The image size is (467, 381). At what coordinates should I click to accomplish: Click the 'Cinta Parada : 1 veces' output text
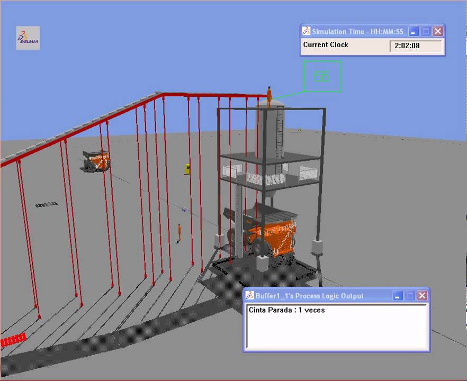point(286,310)
